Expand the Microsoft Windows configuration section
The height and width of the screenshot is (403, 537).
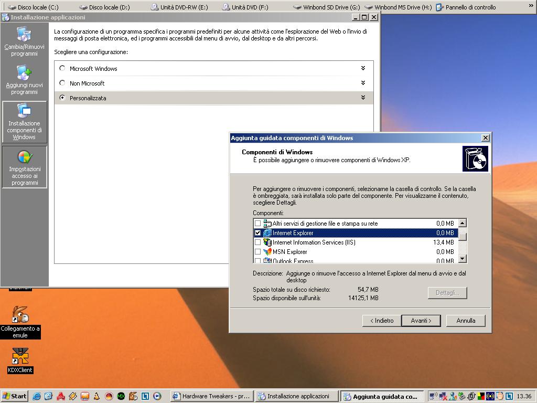(363, 68)
